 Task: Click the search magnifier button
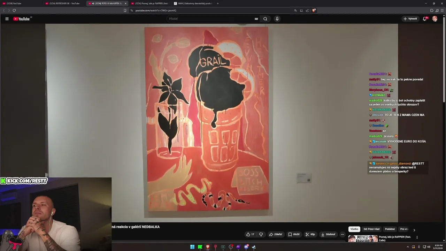pos(265,19)
